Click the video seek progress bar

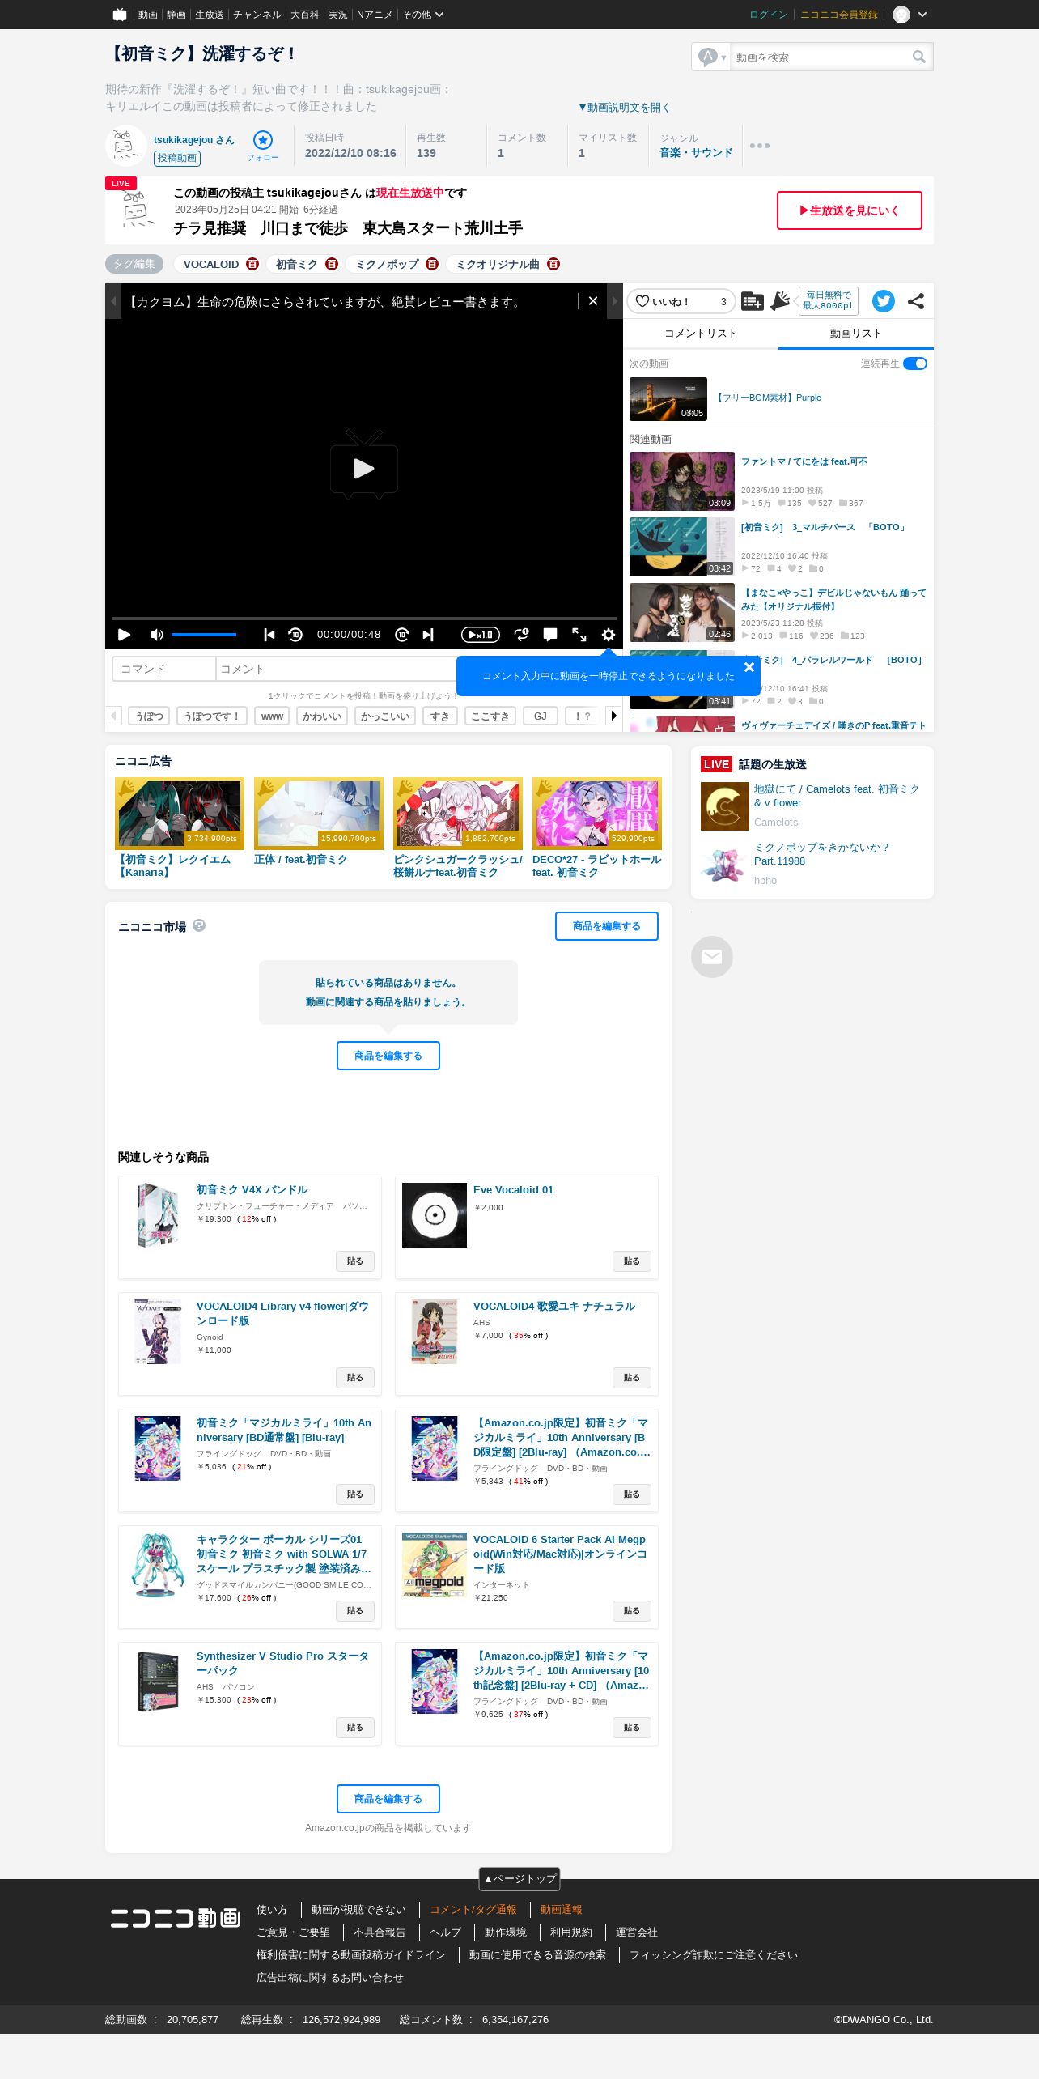pos(364,619)
